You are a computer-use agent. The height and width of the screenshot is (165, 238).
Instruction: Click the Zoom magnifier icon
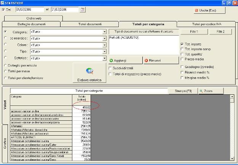201,91
